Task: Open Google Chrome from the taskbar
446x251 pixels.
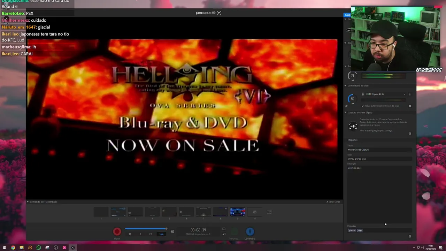Action: pos(13,248)
